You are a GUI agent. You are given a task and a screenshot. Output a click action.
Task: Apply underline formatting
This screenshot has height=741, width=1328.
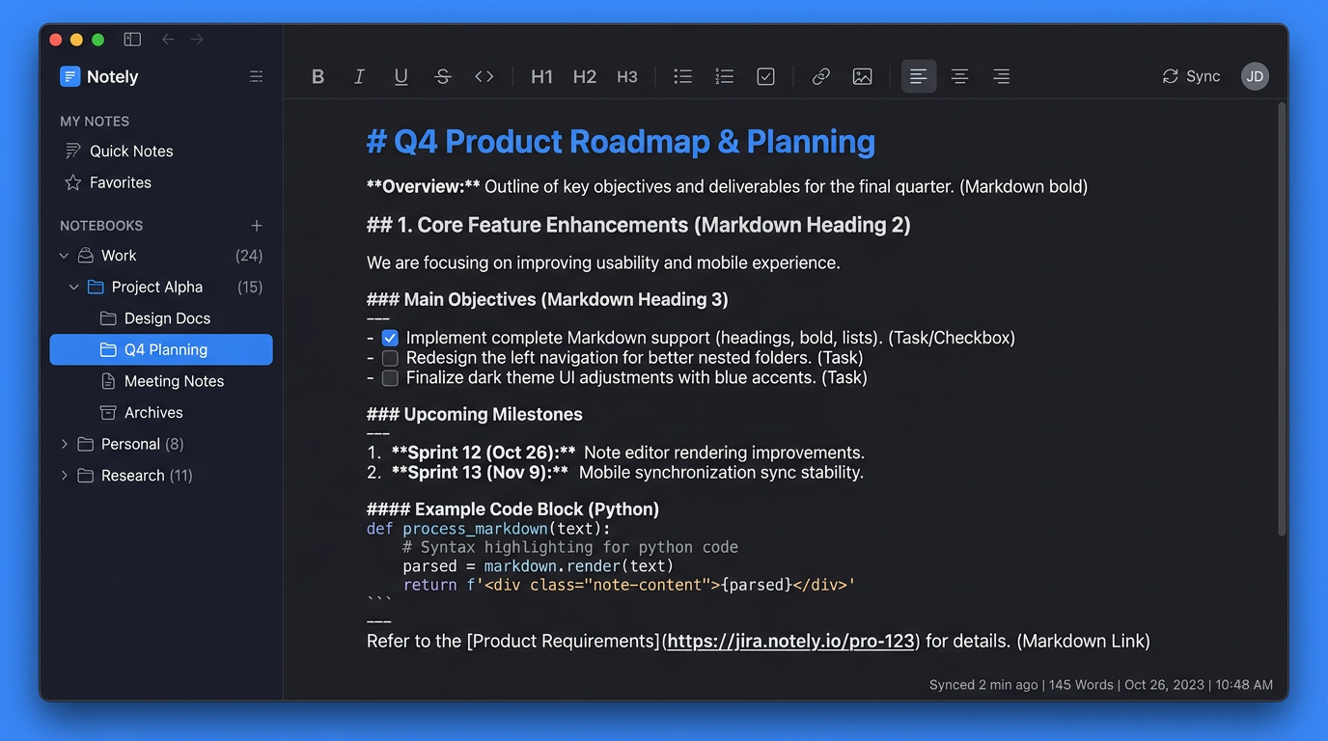[x=401, y=76]
